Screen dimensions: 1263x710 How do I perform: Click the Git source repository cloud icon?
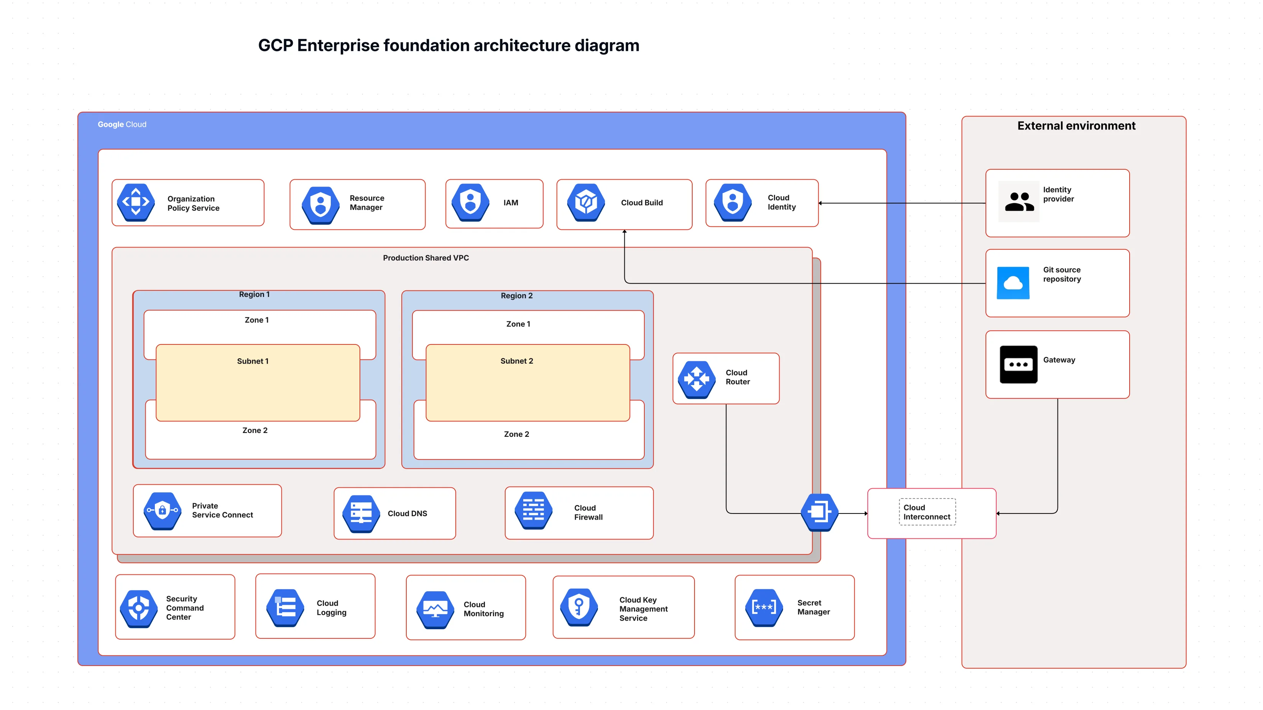1013,283
